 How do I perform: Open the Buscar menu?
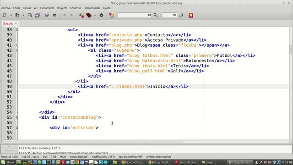[x=27, y=8]
